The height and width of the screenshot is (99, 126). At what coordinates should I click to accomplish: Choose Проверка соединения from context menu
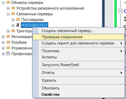[x=79, y=37]
